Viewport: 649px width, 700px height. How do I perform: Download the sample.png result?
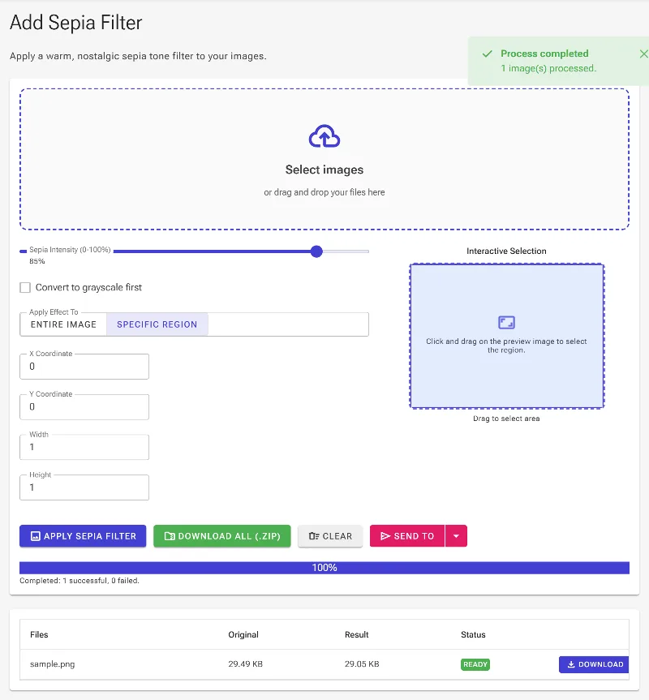(594, 664)
